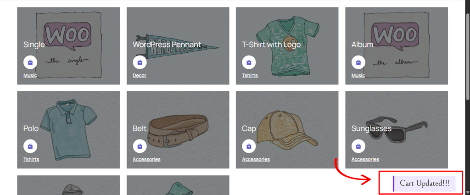
Task: Open the Decor category link
Action: point(140,76)
